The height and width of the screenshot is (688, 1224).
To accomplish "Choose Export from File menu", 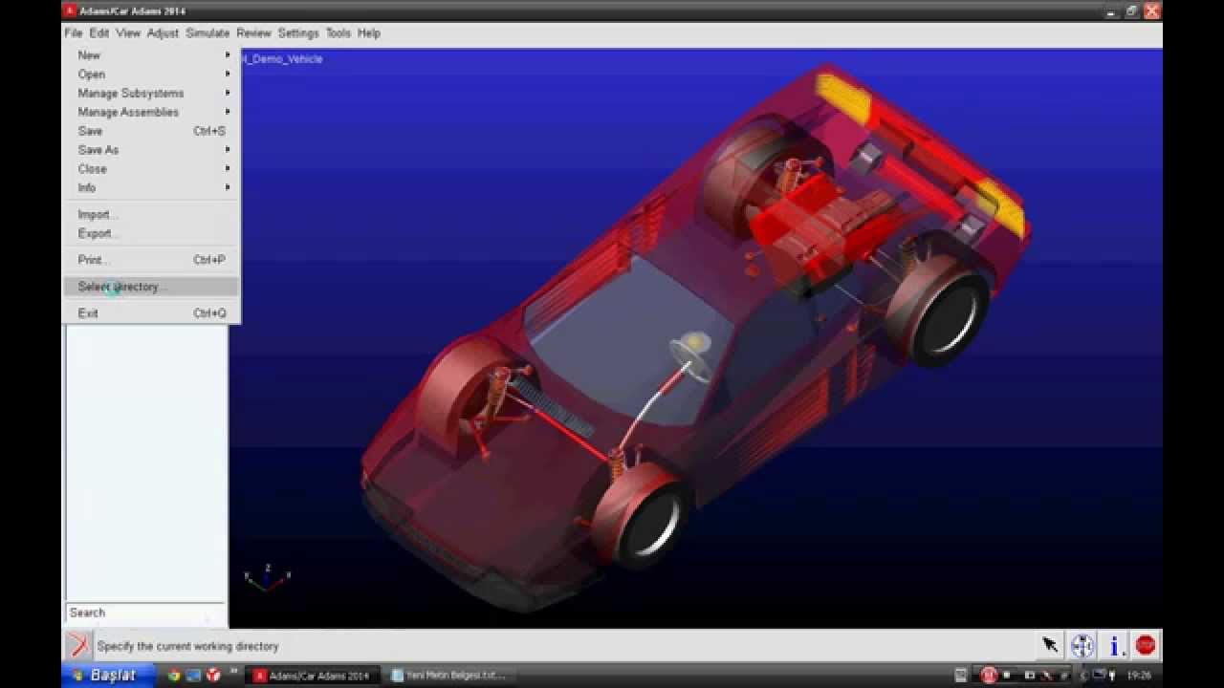I will [151, 234].
